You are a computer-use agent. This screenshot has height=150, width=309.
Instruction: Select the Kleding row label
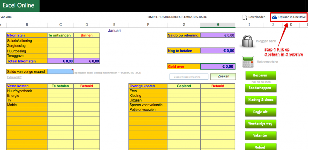[148, 96]
